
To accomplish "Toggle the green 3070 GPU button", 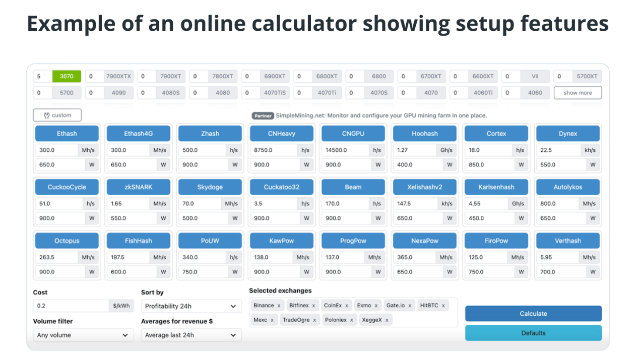I will coord(67,77).
